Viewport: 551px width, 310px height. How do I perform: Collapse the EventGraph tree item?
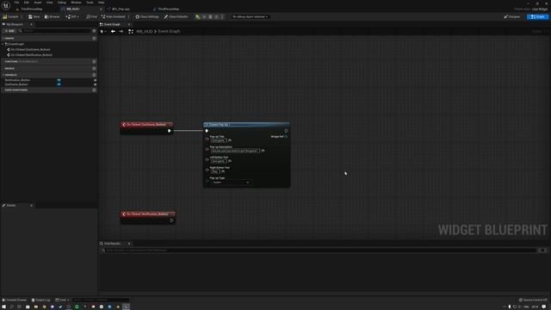3,44
